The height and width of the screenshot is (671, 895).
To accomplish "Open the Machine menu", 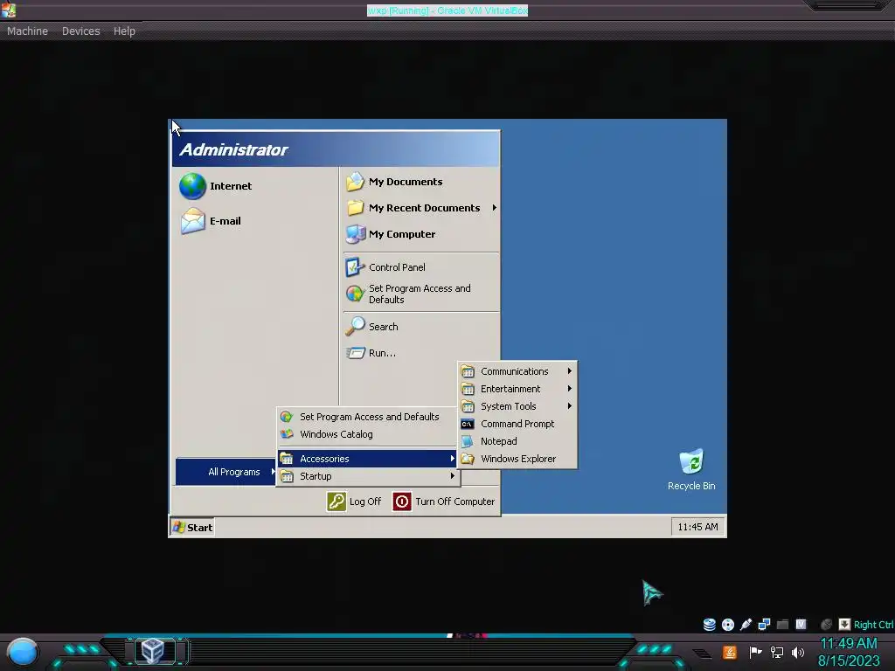I will tap(27, 31).
